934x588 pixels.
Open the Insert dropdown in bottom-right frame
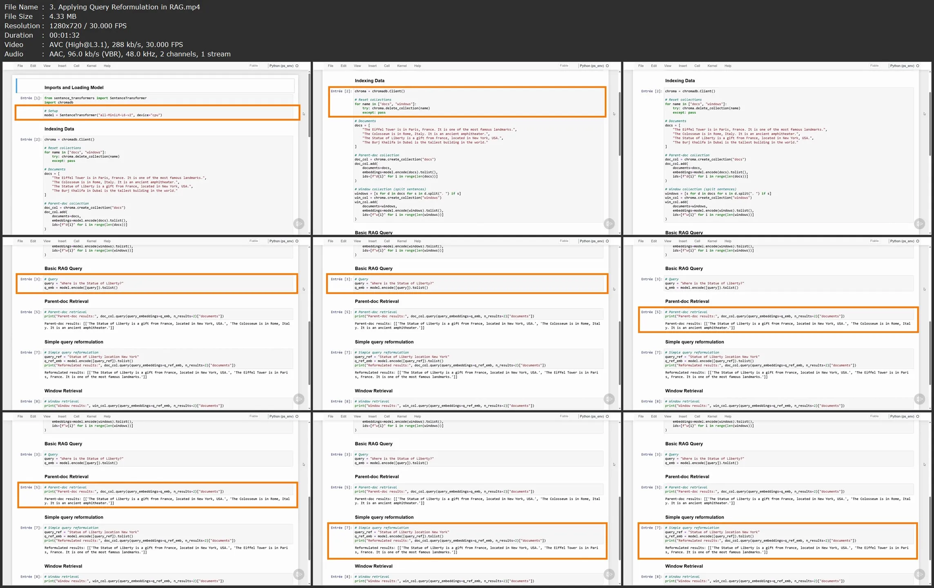682,416
